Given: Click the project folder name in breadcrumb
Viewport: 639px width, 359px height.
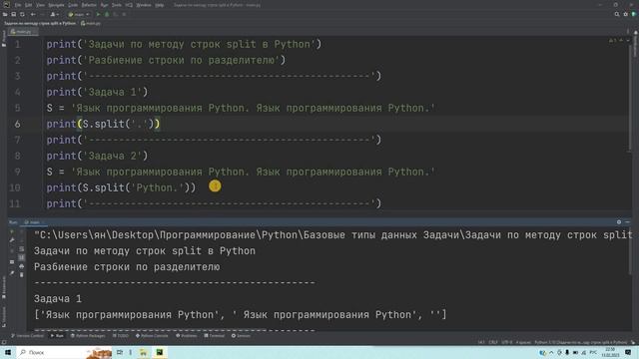Looking at the screenshot, I should [x=40, y=23].
